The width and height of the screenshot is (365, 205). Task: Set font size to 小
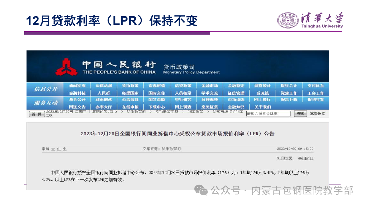65,149
